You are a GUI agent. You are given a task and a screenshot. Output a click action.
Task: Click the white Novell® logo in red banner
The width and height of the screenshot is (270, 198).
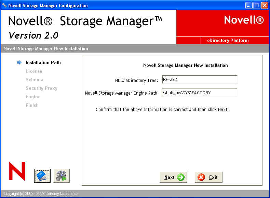pos(244,20)
